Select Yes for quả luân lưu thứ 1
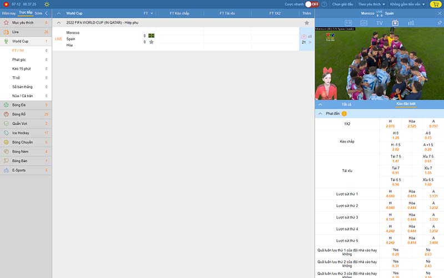 tap(396, 252)
